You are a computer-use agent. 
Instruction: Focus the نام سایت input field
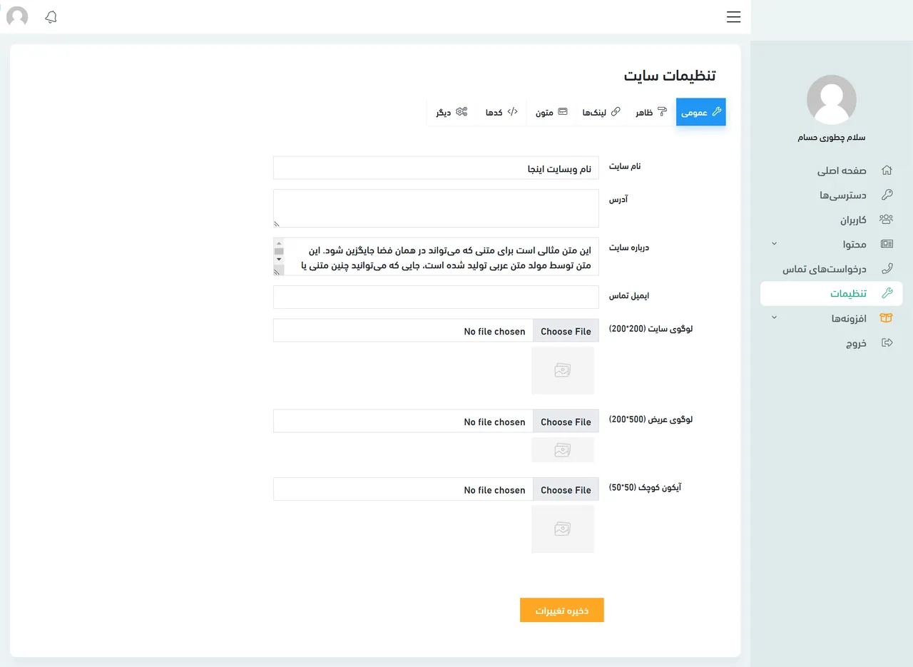coord(436,168)
